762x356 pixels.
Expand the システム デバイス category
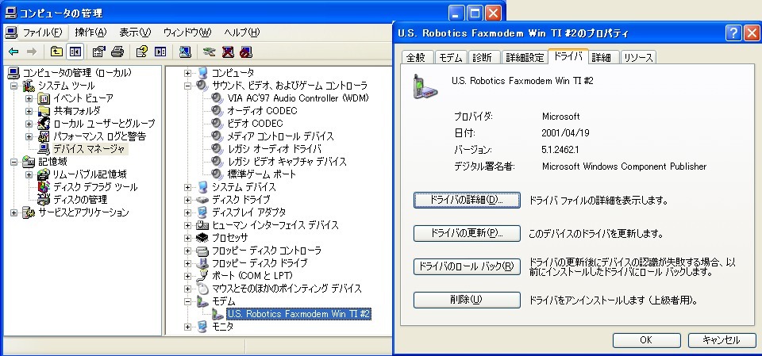[187, 187]
